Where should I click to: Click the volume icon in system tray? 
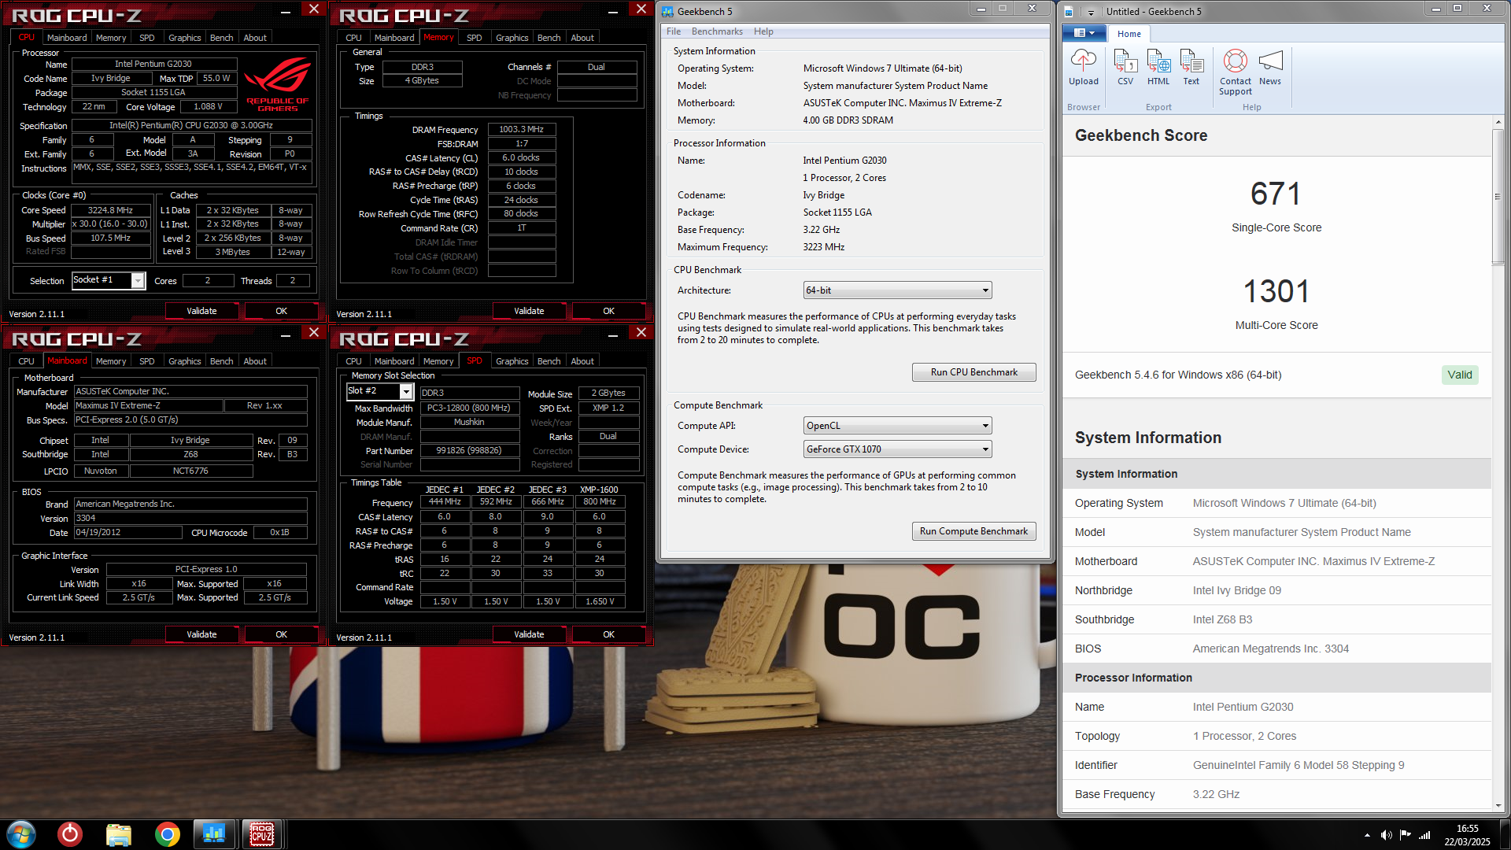point(1386,835)
